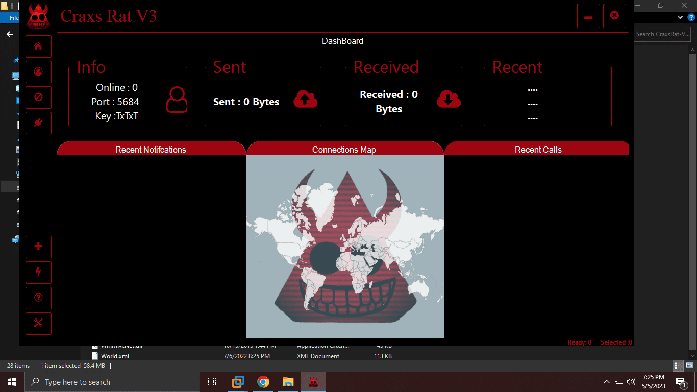
Task: Open help using the question mark icon
Action: tap(38, 298)
